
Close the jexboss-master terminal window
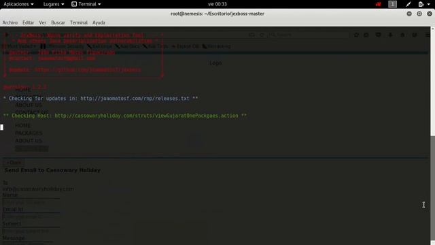pyautogui.click(x=430, y=14)
